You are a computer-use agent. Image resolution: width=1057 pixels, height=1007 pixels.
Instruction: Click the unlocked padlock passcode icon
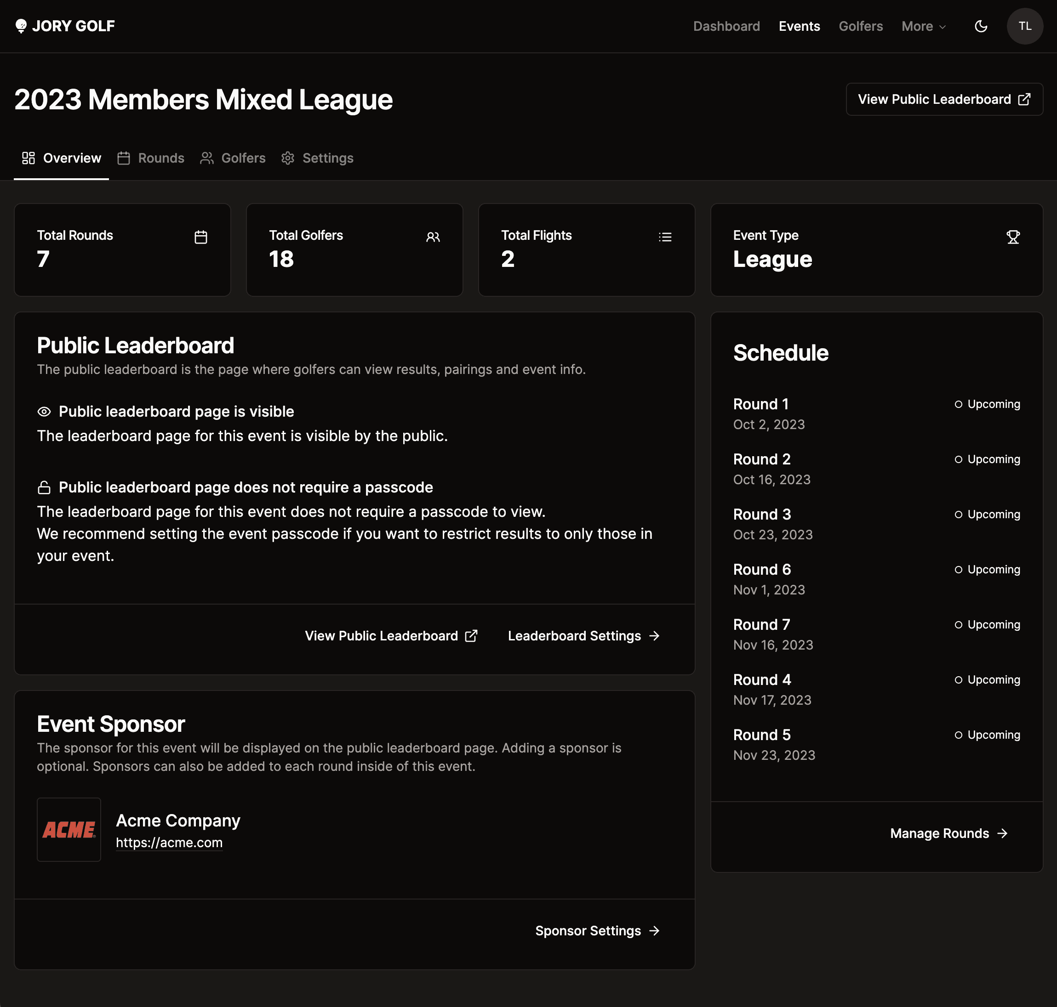[44, 487]
